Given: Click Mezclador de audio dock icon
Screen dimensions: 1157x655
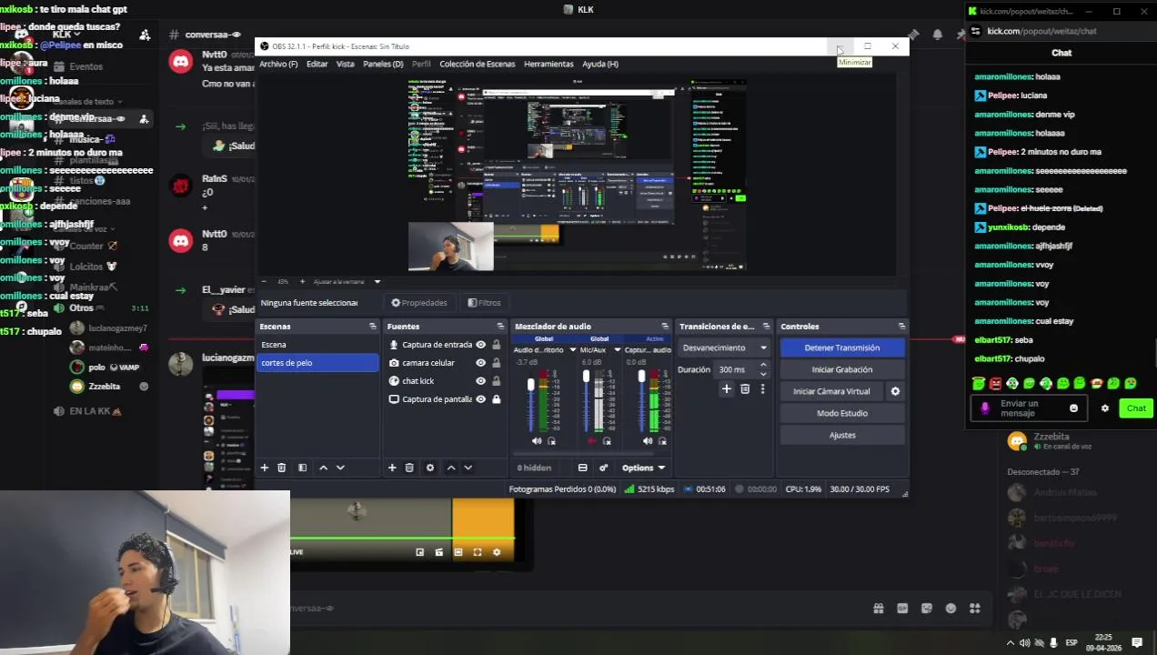Looking at the screenshot, I should click(x=667, y=327).
